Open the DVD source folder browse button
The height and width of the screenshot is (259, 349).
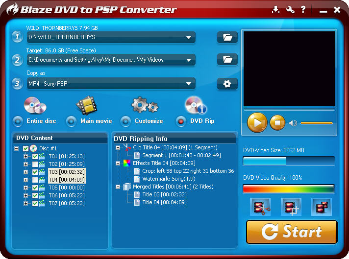(x=227, y=37)
